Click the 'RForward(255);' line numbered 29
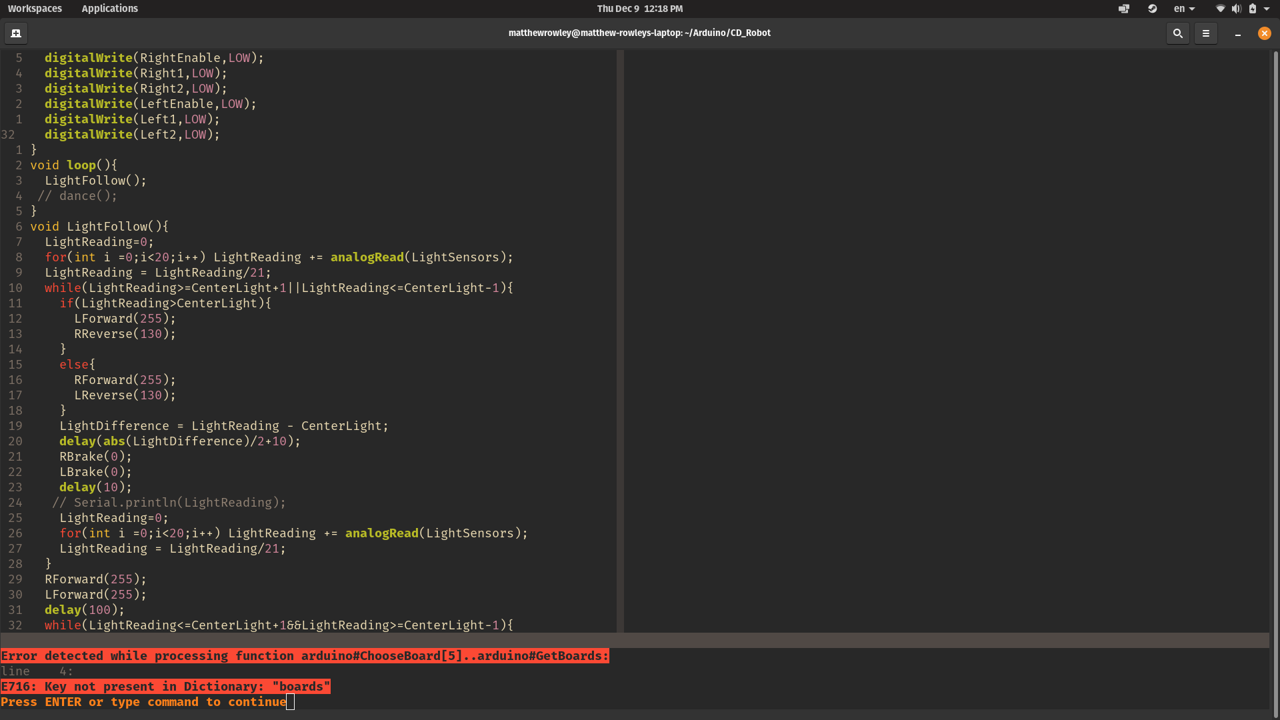Image resolution: width=1280 pixels, height=720 pixels. (95, 579)
